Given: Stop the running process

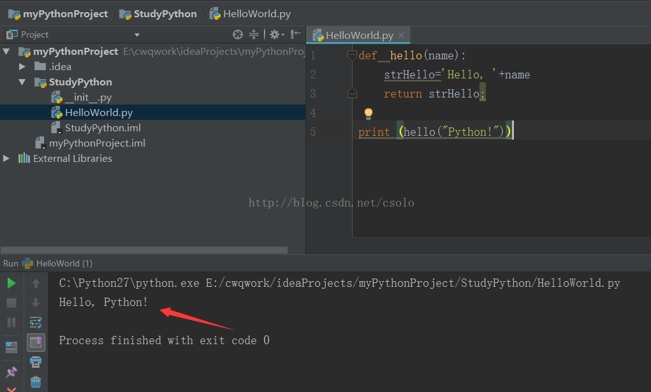Looking at the screenshot, I should pos(11,302).
